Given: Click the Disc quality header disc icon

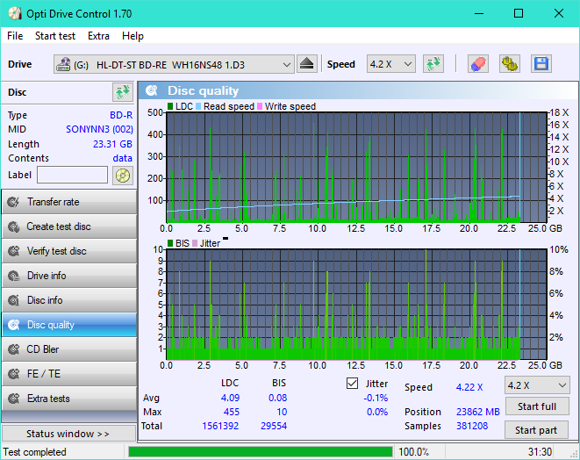Looking at the screenshot, I should tap(152, 90).
